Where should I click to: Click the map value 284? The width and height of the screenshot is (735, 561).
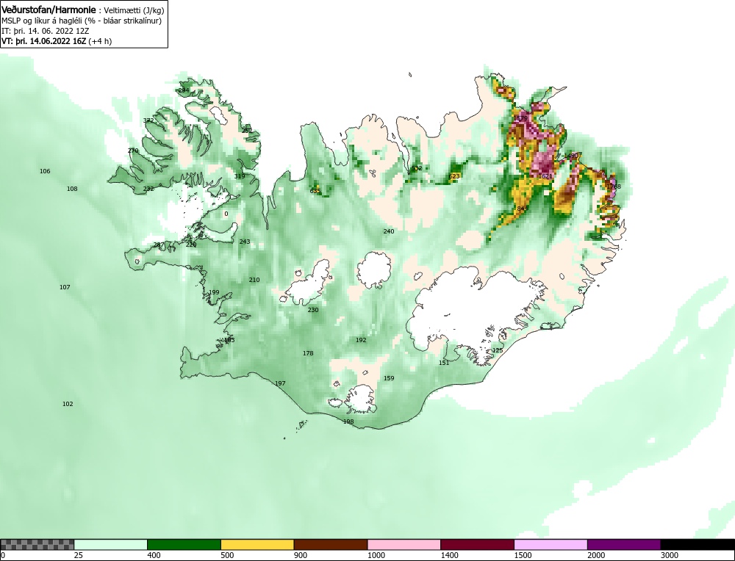[184, 90]
